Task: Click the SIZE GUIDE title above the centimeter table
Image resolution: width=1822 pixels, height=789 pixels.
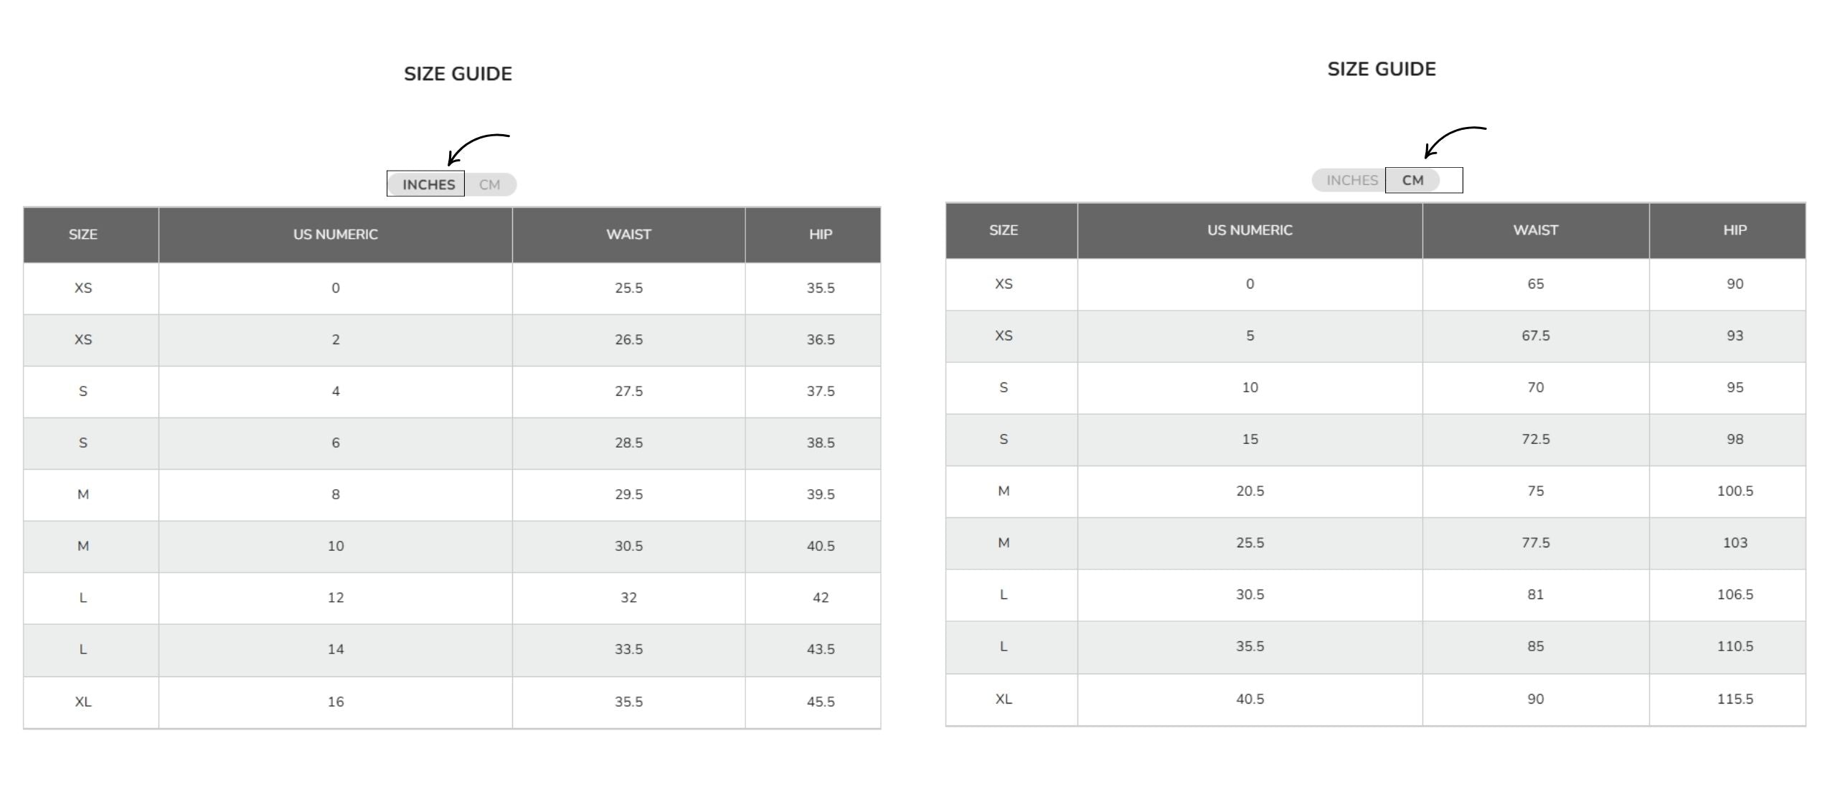Action: click(1381, 69)
